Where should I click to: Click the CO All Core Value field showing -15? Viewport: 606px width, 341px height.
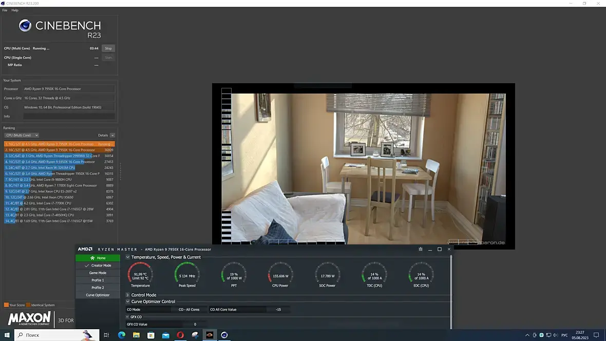[x=278, y=310]
